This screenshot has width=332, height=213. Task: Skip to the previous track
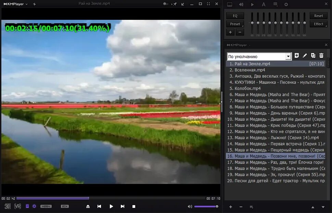[x=99, y=207]
